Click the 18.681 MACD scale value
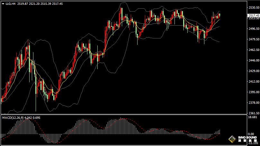The height and width of the screenshot is (146, 260). 252,118
